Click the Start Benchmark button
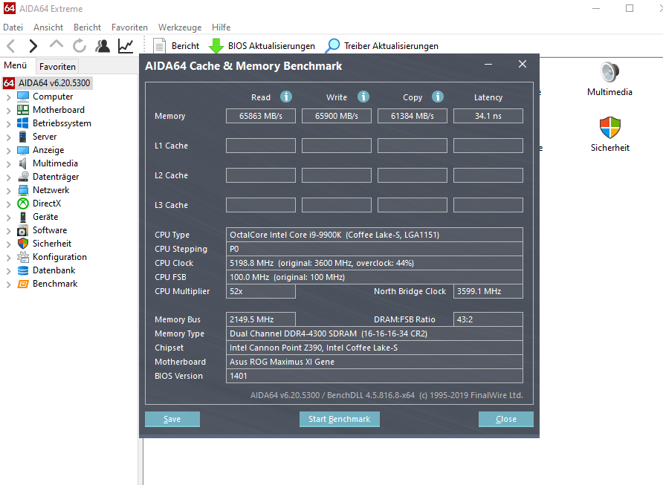Image resolution: width=663 pixels, height=485 pixels. tap(339, 419)
